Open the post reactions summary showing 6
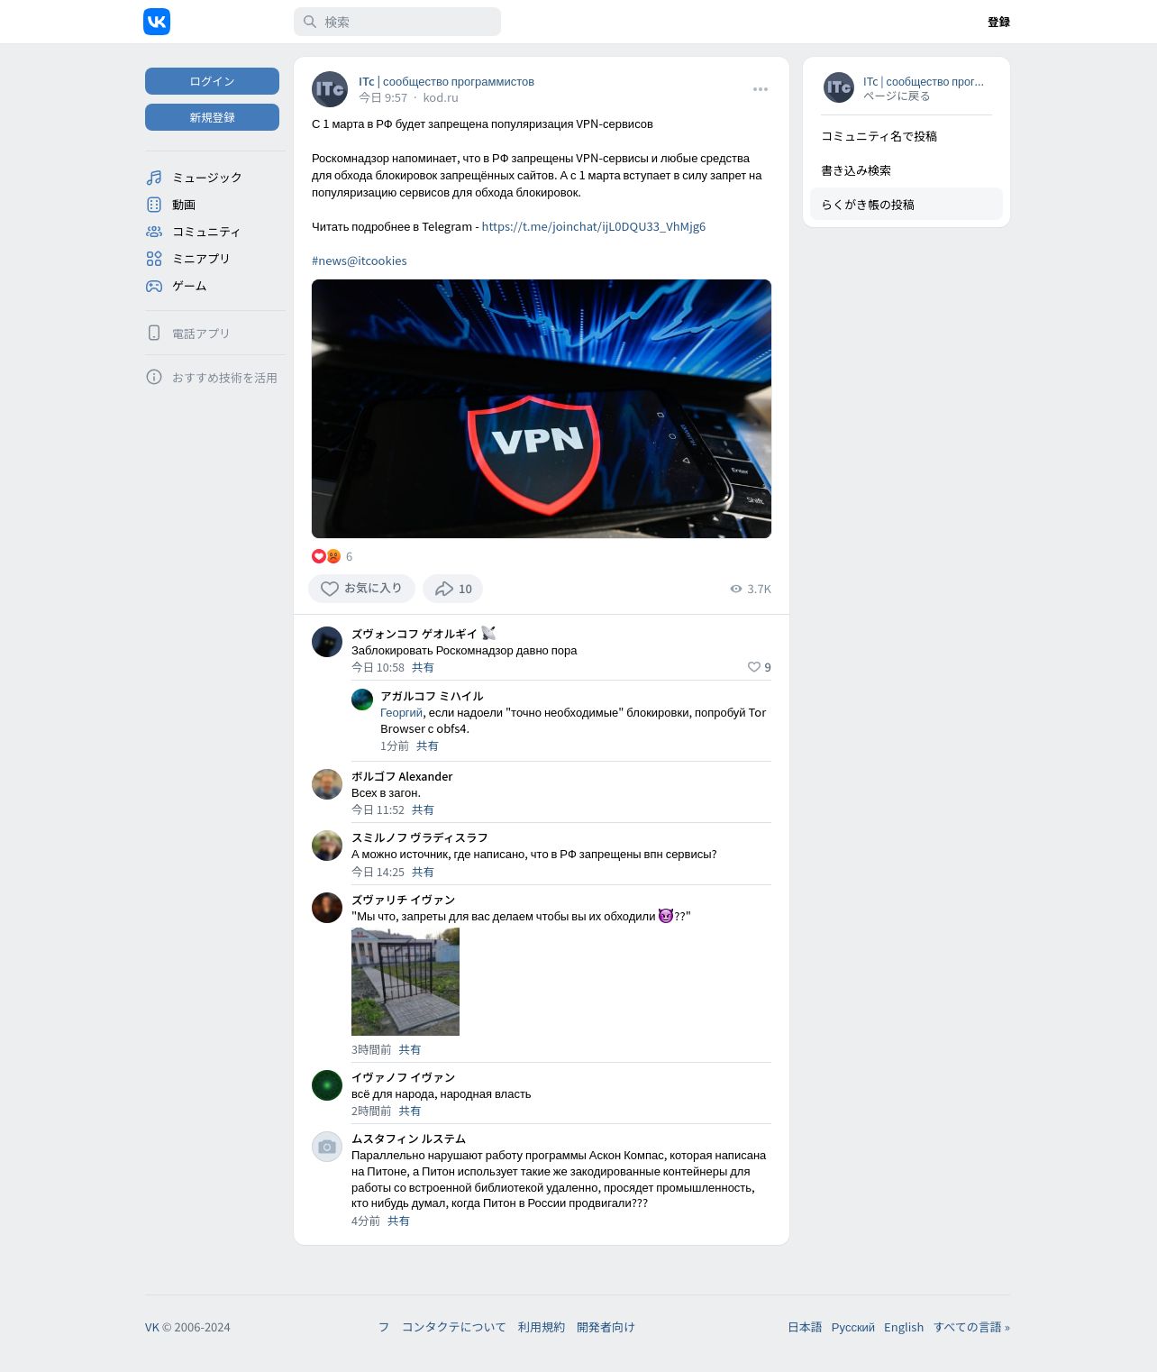 pos(333,556)
